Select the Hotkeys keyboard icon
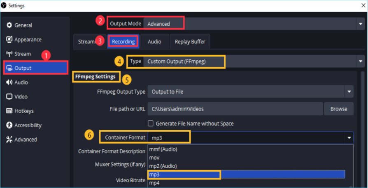This screenshot has width=368, height=188. click(9, 111)
